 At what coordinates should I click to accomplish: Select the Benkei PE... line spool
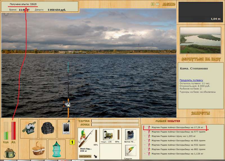click(130, 135)
